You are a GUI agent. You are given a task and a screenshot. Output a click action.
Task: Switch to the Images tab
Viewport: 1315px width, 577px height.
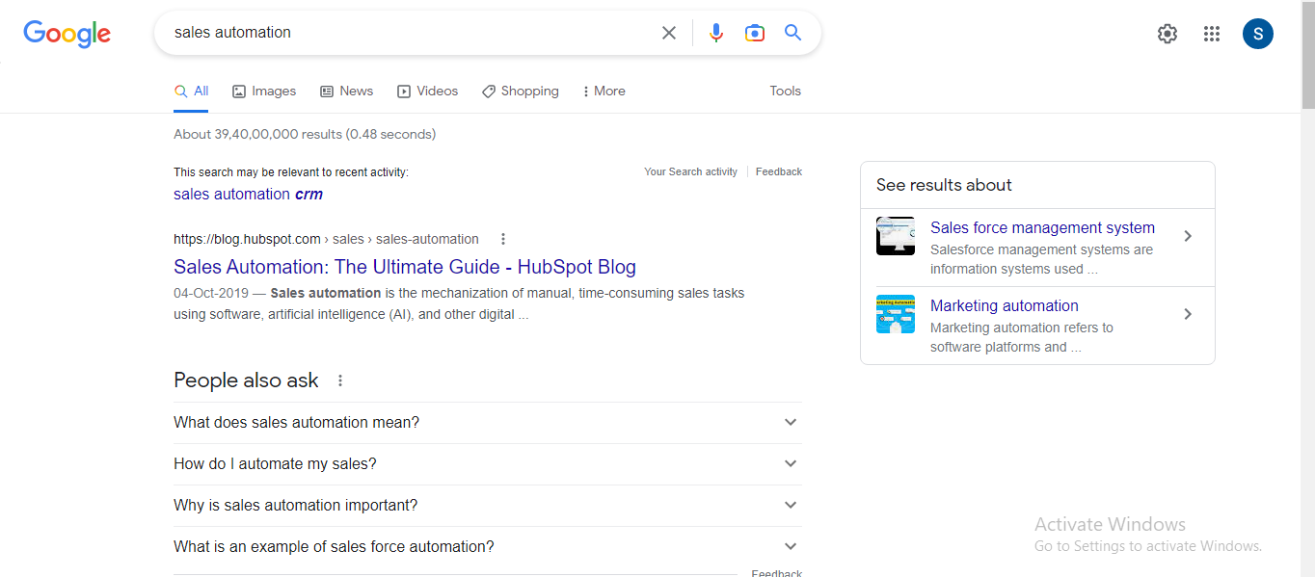click(264, 91)
